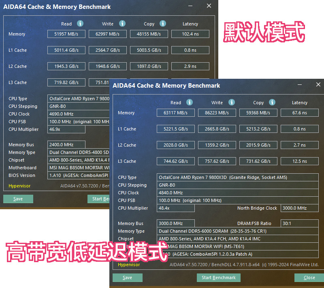Select back window Memory Latency 102.4 ns

pyautogui.click(x=190, y=34)
